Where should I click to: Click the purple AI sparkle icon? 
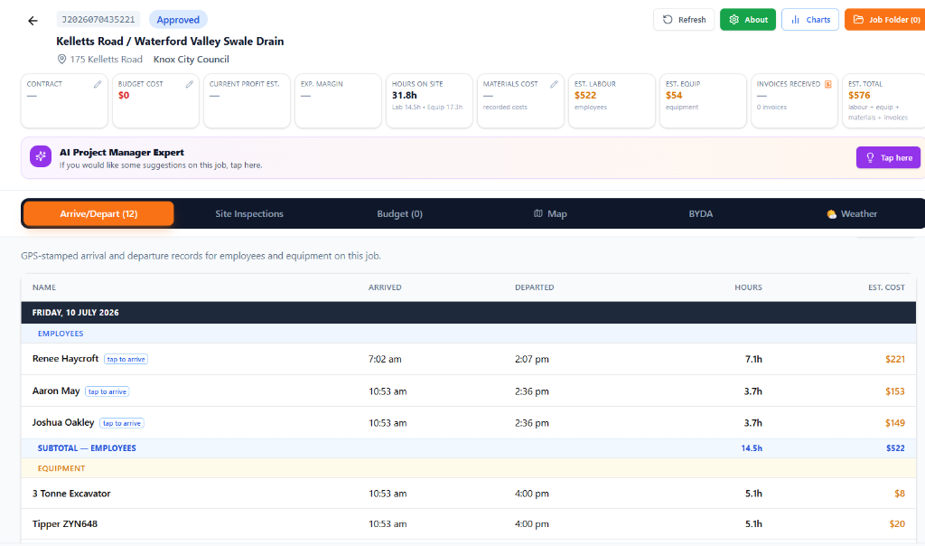pyautogui.click(x=41, y=156)
